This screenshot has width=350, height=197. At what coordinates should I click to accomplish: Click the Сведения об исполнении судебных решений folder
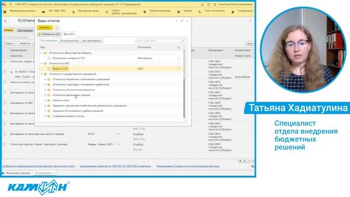[78, 111]
